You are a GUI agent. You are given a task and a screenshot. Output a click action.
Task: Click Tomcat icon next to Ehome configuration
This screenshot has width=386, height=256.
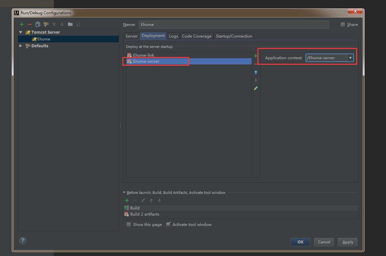[x=34, y=39]
